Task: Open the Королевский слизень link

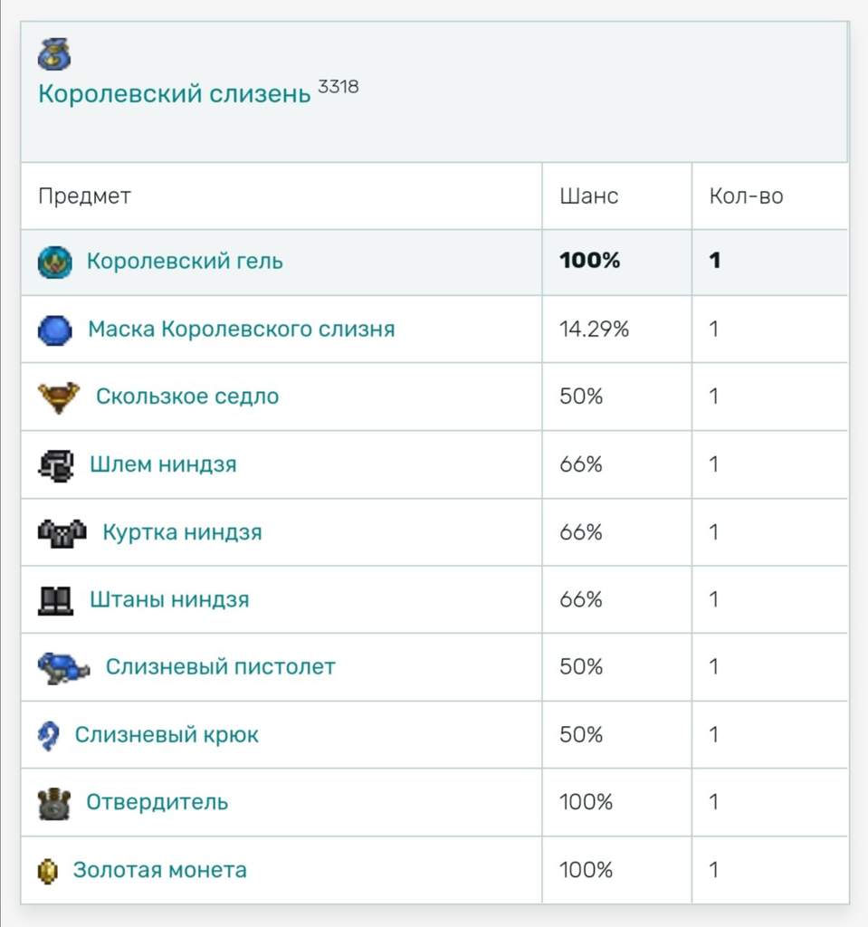Action: [x=175, y=94]
